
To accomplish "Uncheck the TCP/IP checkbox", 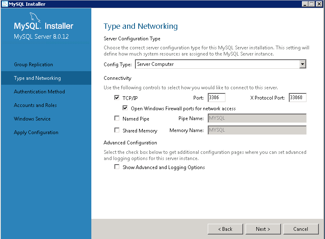I will coord(117,97).
